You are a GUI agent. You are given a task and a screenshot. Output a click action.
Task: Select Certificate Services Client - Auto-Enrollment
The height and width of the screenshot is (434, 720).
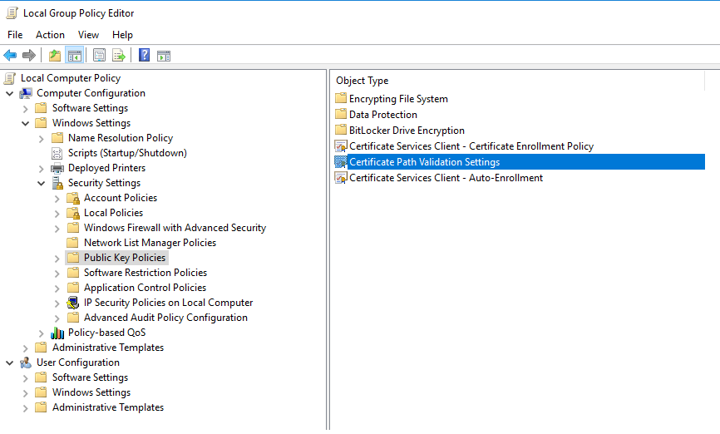coord(446,178)
